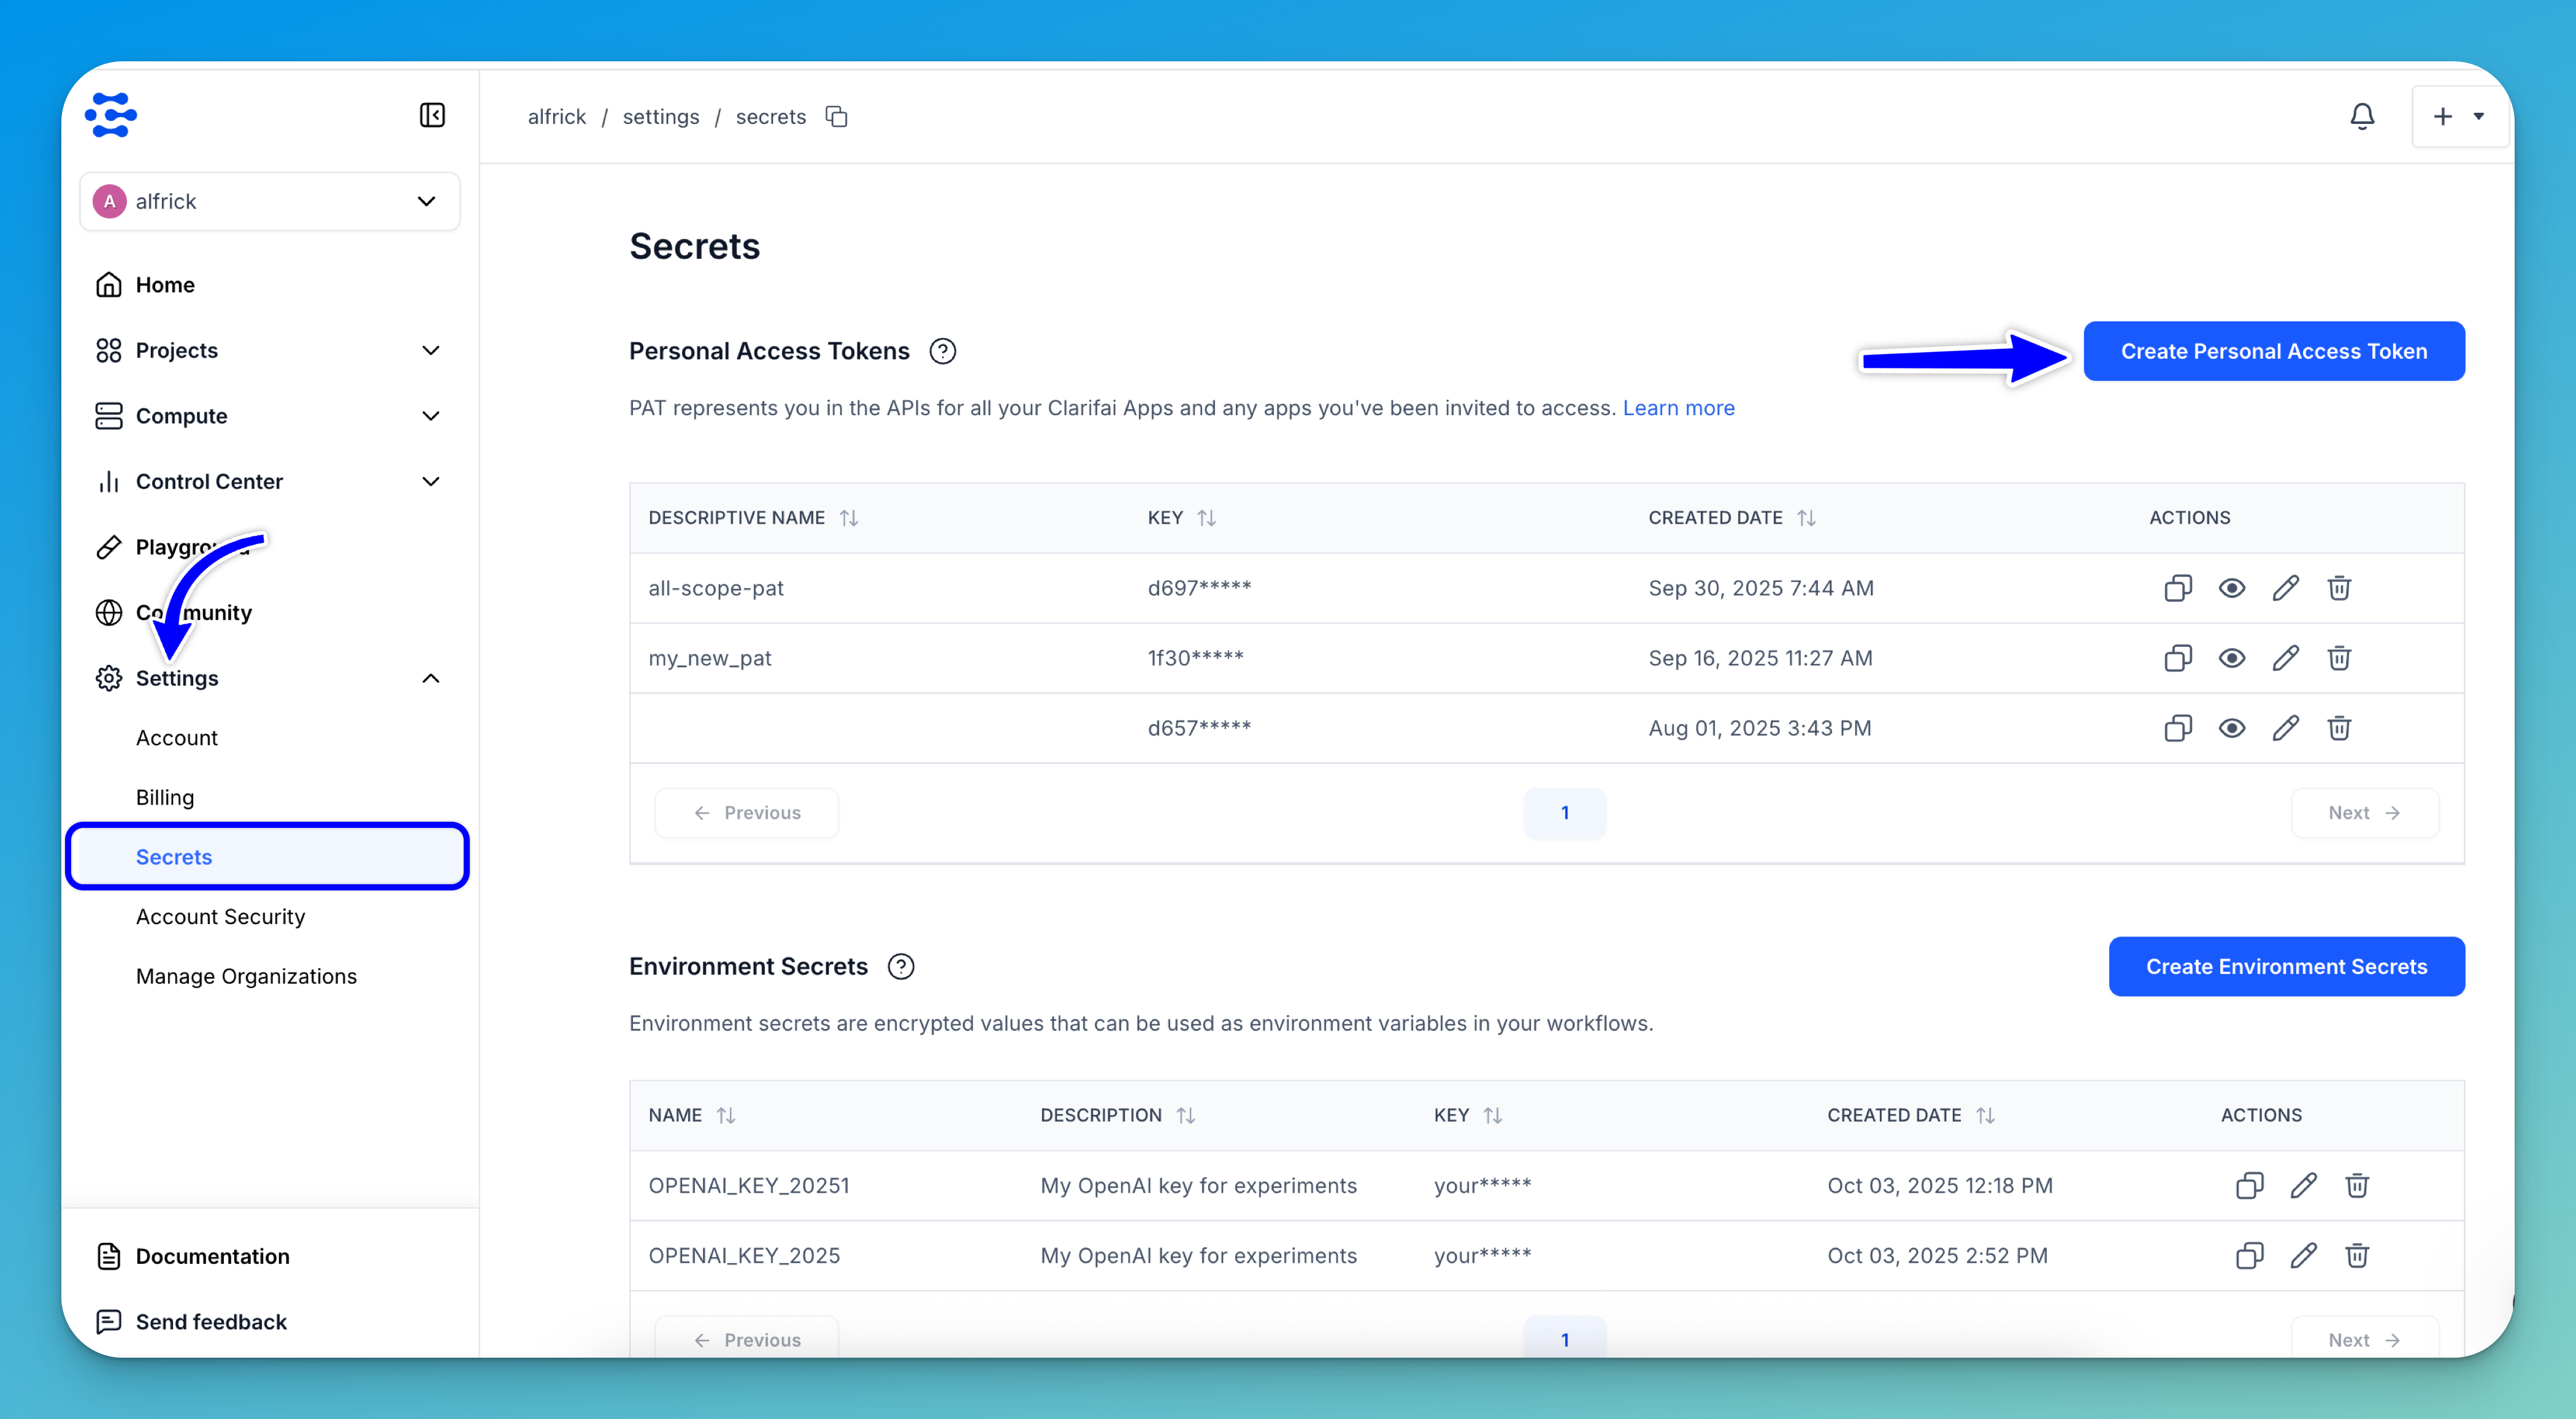
Task: Open the notifications bell
Action: click(x=2361, y=116)
